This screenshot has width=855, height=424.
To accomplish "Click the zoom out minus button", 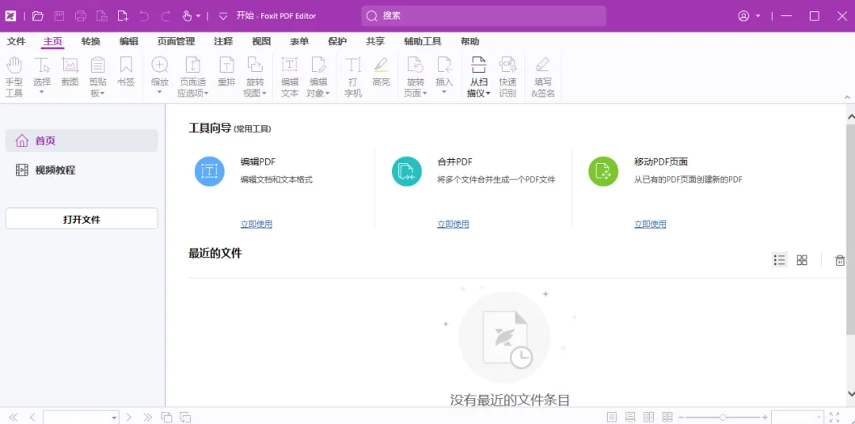I will coord(681,418).
